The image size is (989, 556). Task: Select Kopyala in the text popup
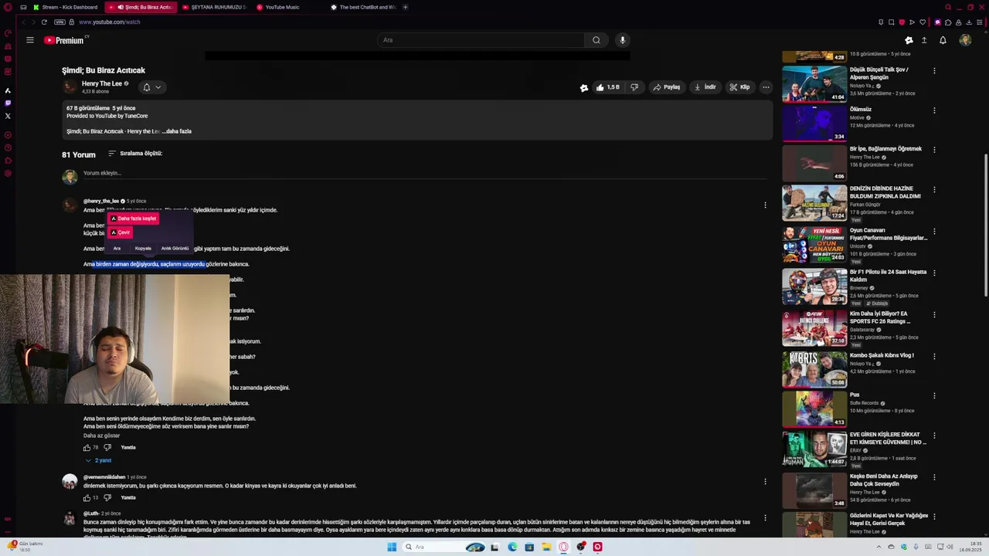[143, 249]
